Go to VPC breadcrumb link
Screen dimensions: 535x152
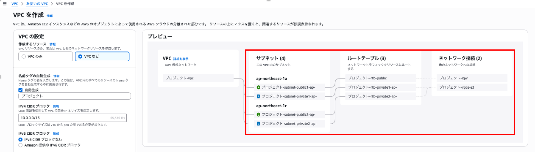(15, 4)
